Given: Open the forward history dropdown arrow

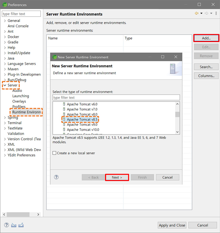Looking at the screenshot, I should point(211,13).
